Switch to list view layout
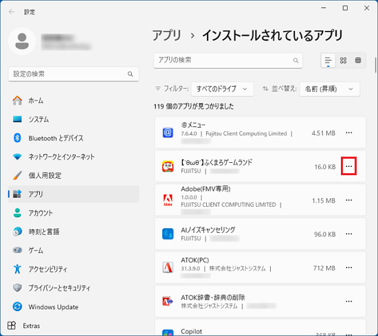The height and width of the screenshot is (336, 378). pyautogui.click(x=328, y=60)
